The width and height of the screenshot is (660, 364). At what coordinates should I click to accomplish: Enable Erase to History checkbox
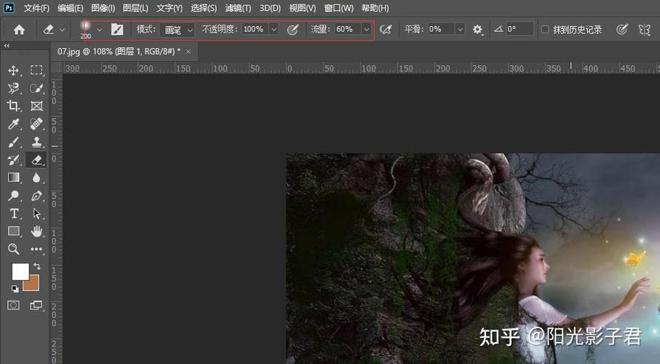pos(545,30)
